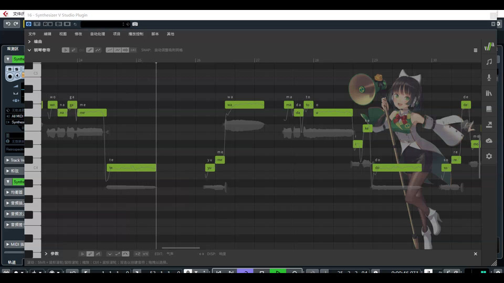504x283 pixels.
Task: Open the DISP parameter type dropdown
Action: point(223,254)
